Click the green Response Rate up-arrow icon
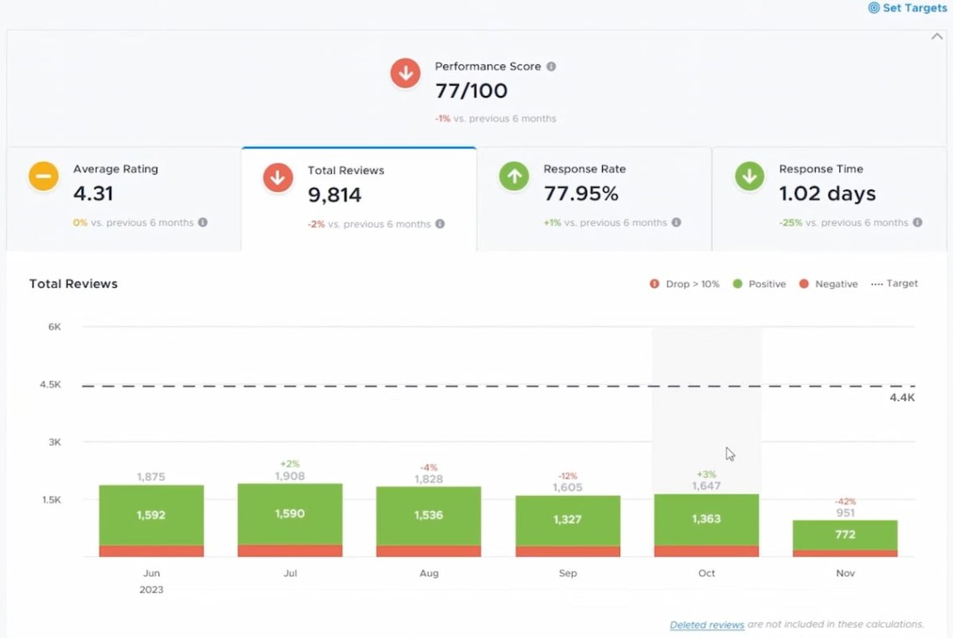953x638 pixels. [x=514, y=177]
